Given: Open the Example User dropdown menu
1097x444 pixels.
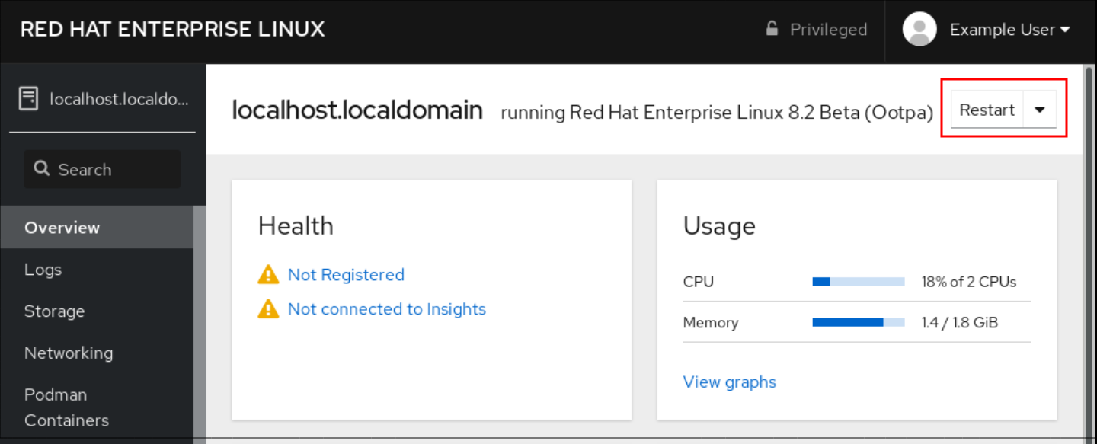Looking at the screenshot, I should 1009,30.
